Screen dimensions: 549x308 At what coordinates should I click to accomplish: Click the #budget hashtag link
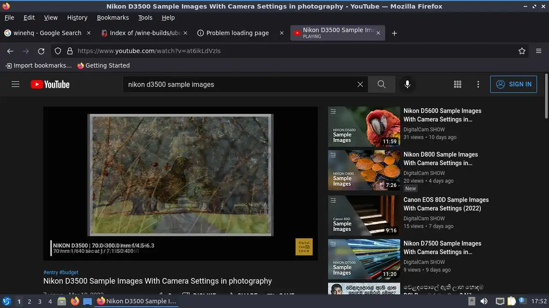coord(69,272)
